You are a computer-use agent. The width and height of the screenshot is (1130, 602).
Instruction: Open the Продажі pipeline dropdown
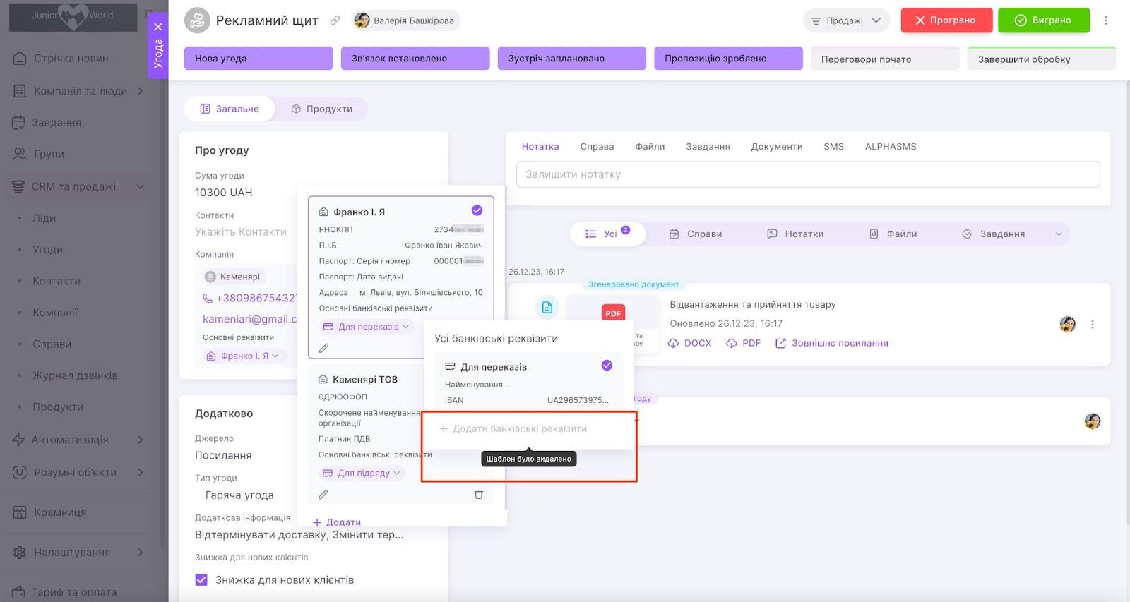(x=846, y=20)
